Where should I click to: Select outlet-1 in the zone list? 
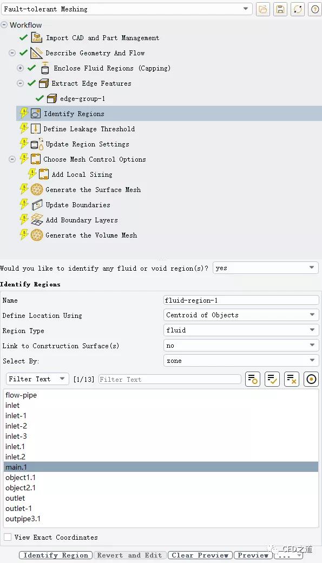161,508
